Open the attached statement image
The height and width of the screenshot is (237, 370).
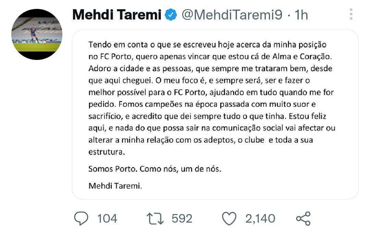pyautogui.click(x=215, y=114)
